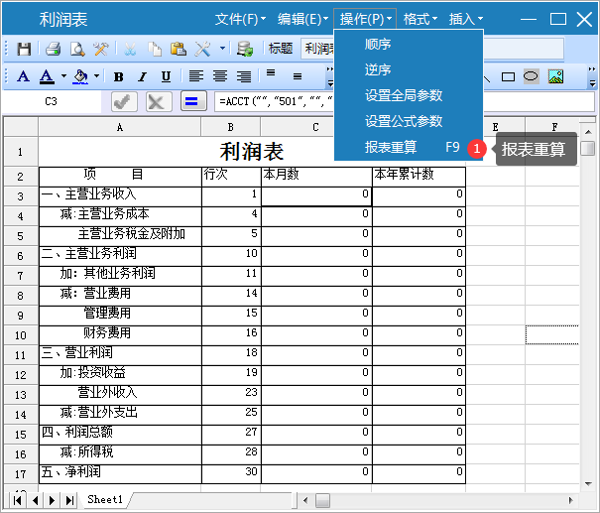Open font color dropdown arrow
The image size is (600, 513).
click(x=63, y=76)
